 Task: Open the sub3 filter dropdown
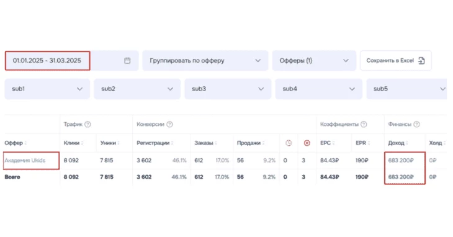pyautogui.click(x=228, y=89)
